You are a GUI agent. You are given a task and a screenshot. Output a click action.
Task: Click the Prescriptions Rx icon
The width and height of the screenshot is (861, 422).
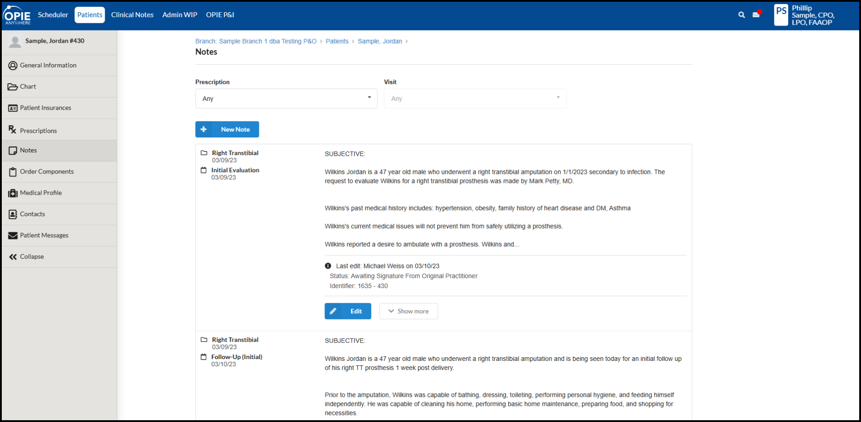13,130
